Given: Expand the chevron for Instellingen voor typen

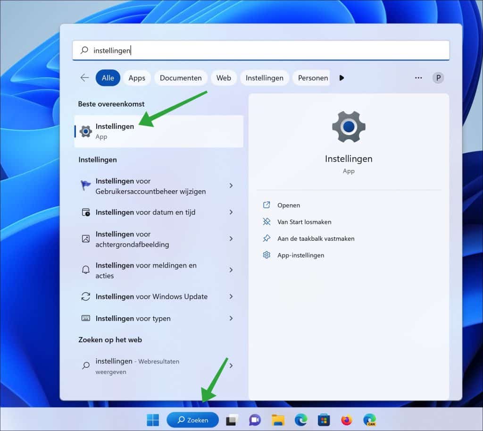Looking at the screenshot, I should [x=231, y=318].
